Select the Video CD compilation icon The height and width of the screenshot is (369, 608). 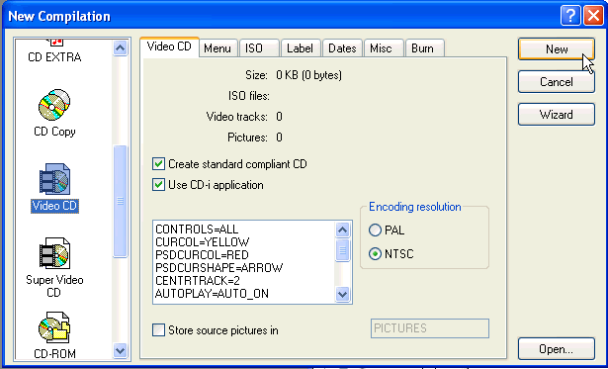(54, 179)
